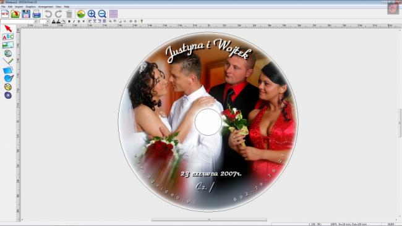Screen dimensions: 402x226
Task: Zoom in with the plus magnifier
Action: pyautogui.click(x=92, y=14)
